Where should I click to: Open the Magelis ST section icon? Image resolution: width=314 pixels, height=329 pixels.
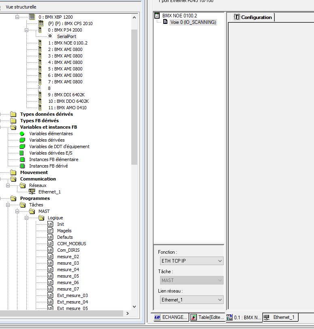point(50,231)
